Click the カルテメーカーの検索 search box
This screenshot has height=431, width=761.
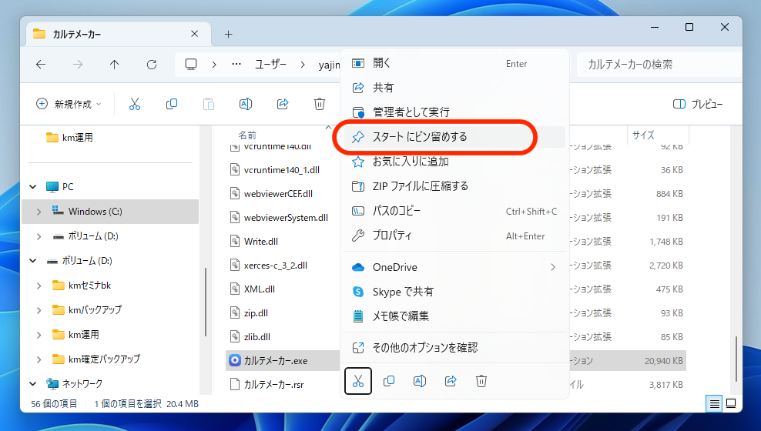(659, 65)
